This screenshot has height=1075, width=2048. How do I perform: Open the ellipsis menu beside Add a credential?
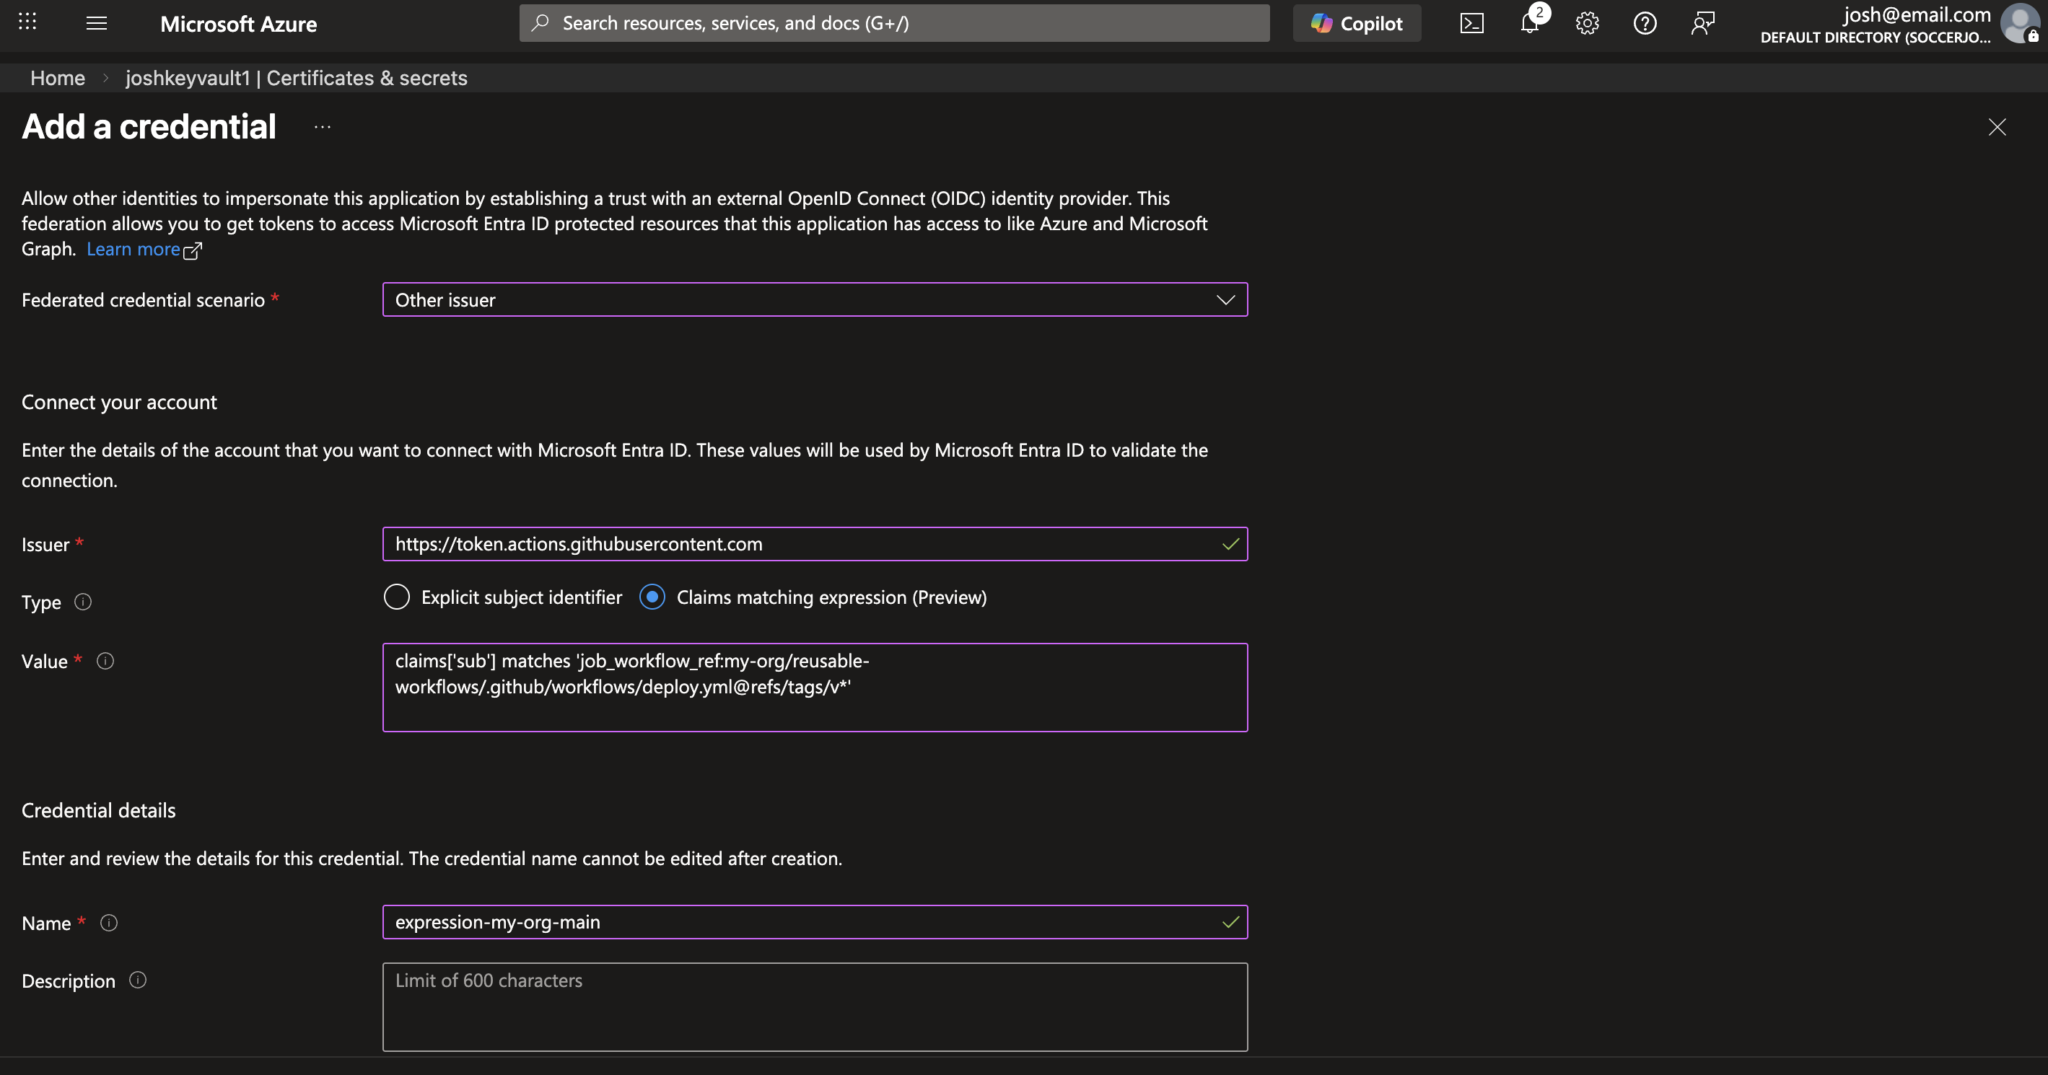(322, 127)
